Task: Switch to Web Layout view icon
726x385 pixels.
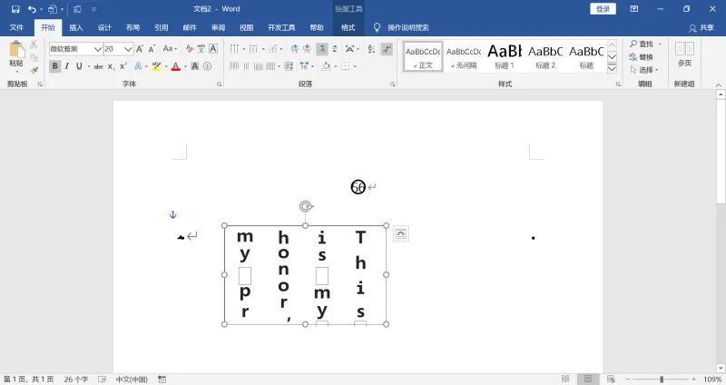Action: pos(611,379)
